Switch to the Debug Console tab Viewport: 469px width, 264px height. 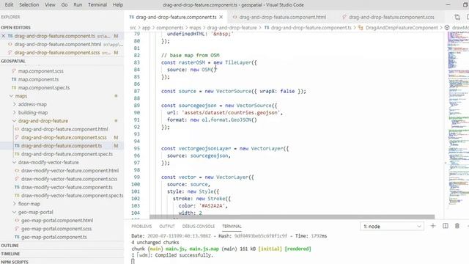[x=199, y=227]
